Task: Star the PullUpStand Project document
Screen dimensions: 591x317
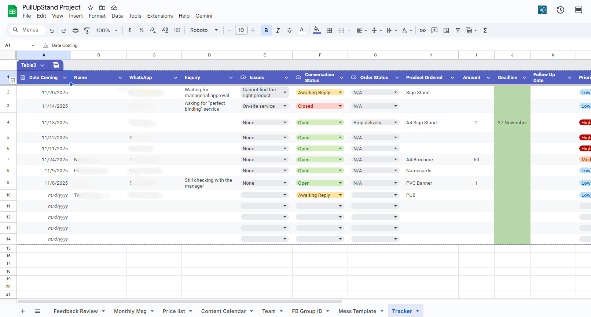Action: point(91,8)
